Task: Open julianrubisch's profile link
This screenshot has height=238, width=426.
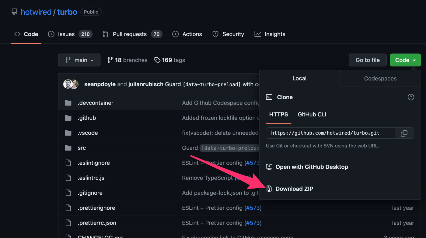Action: pos(146,84)
